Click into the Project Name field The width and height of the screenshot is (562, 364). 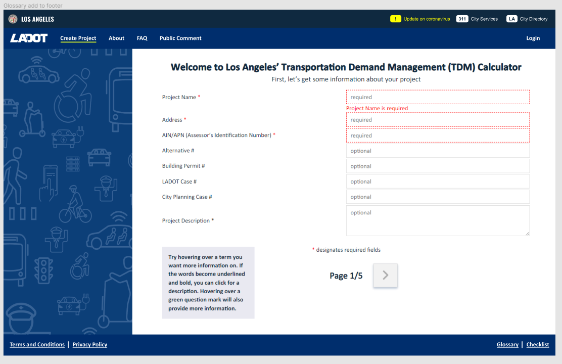pyautogui.click(x=438, y=97)
